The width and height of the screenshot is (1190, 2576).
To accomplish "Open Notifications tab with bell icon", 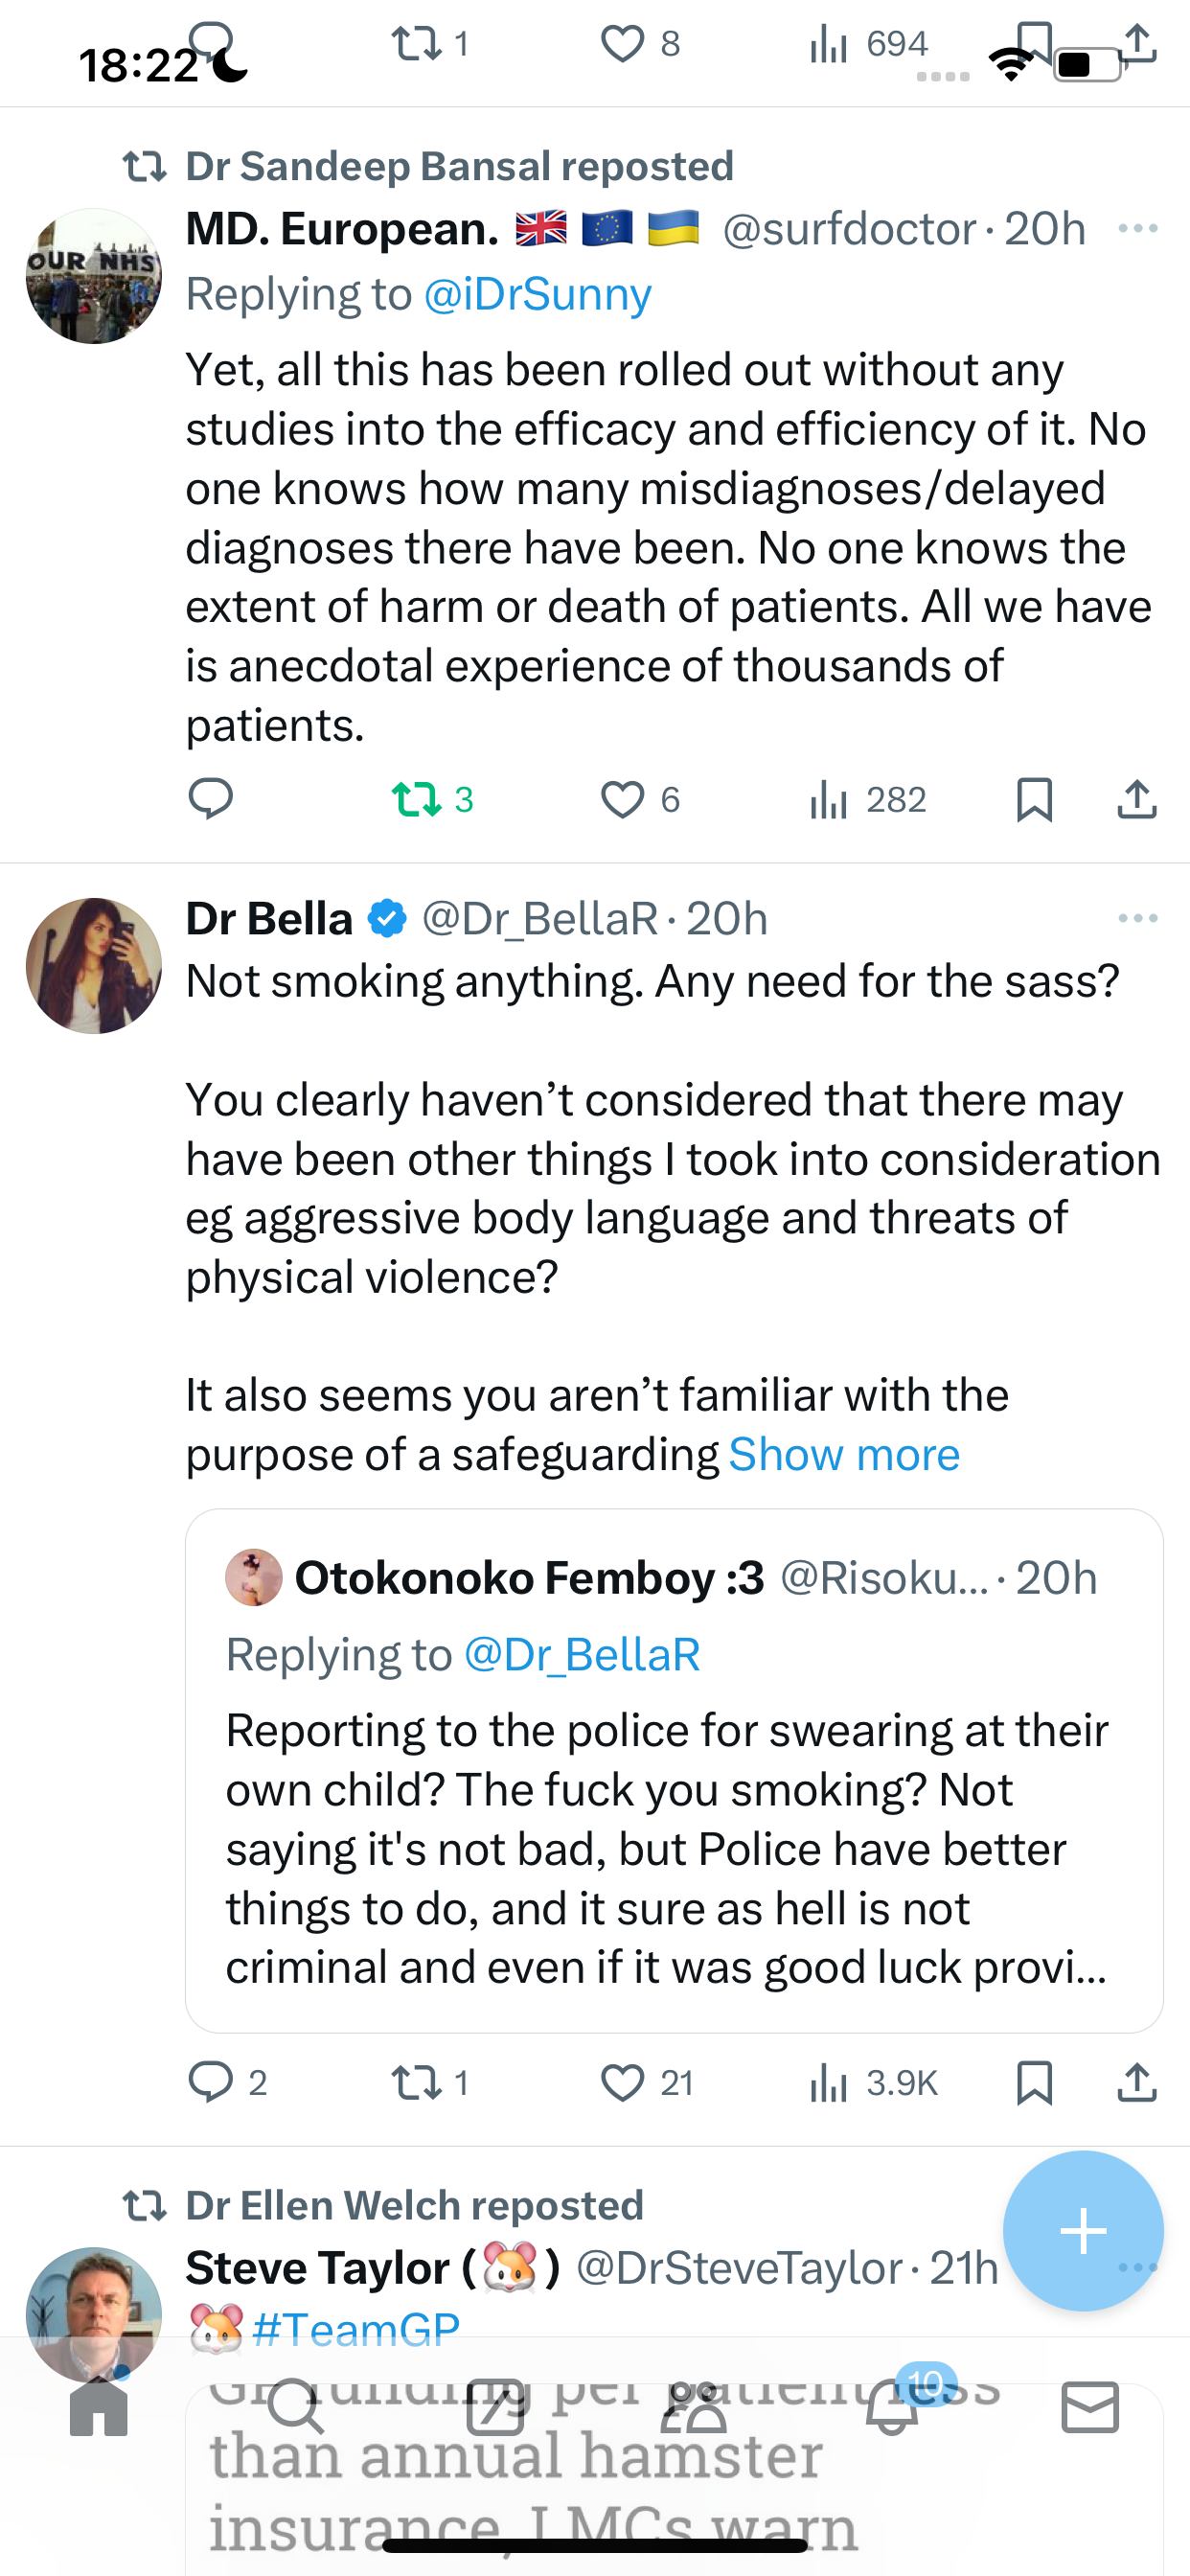I will [892, 2408].
